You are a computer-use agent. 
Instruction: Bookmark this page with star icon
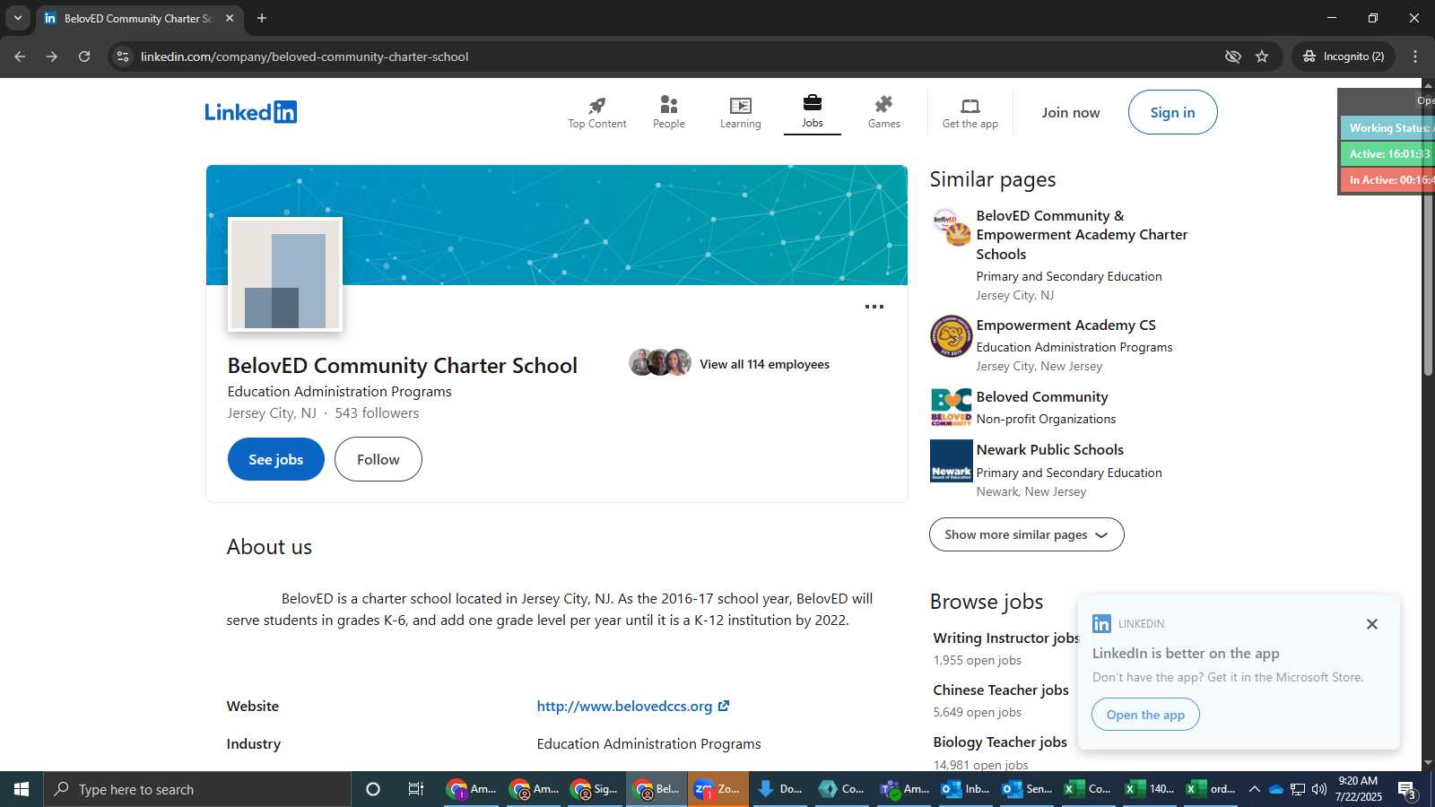[1262, 56]
